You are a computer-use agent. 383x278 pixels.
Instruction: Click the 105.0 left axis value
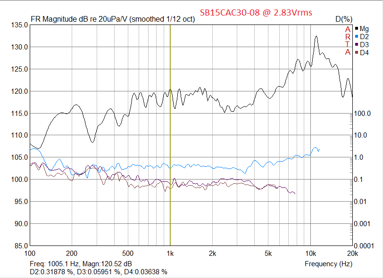(x=19, y=157)
